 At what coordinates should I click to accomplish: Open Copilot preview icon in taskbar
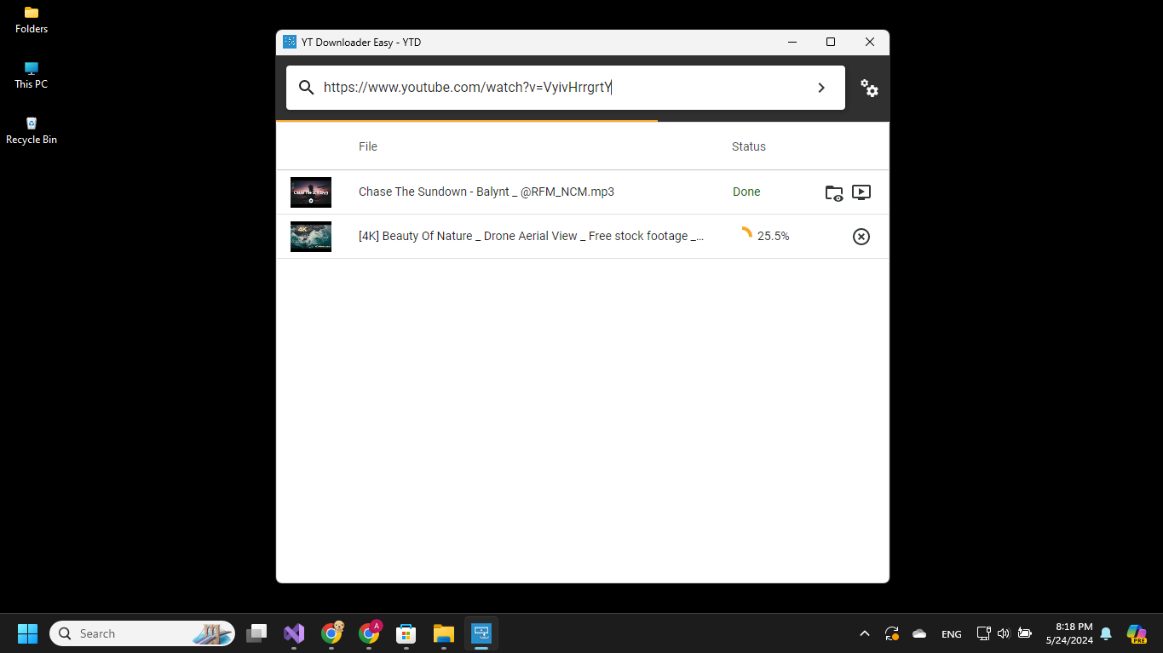pyautogui.click(x=1137, y=633)
